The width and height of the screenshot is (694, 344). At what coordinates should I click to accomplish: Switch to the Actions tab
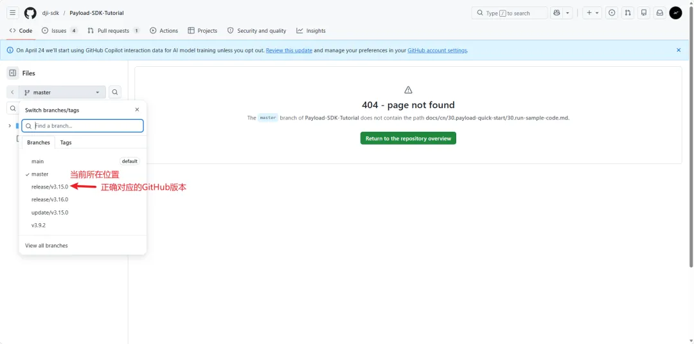click(x=164, y=31)
